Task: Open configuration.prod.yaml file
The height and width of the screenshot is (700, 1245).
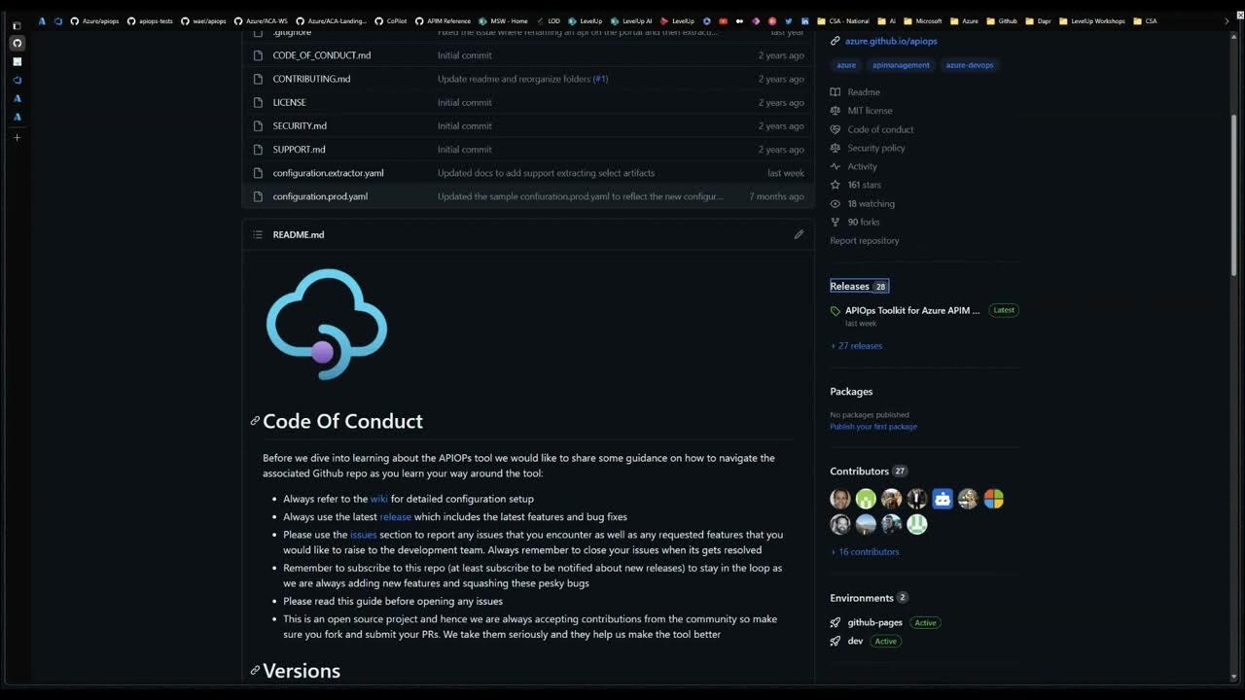Action: pos(320,196)
